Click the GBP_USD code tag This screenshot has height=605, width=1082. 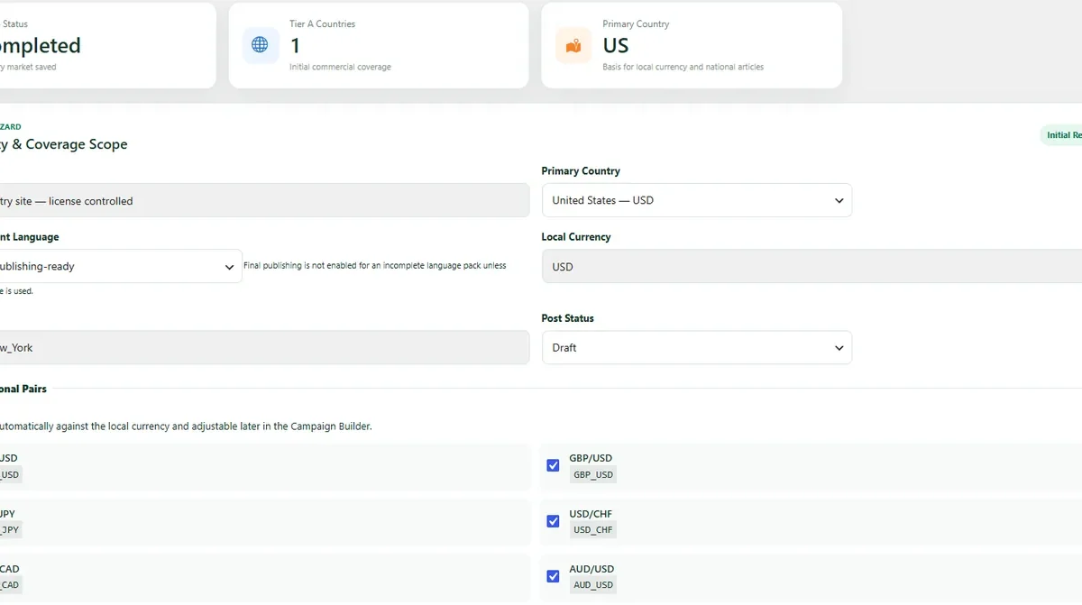593,475
